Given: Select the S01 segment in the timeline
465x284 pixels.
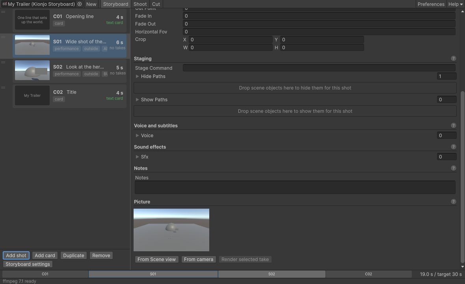Looking at the screenshot, I should (x=153, y=274).
